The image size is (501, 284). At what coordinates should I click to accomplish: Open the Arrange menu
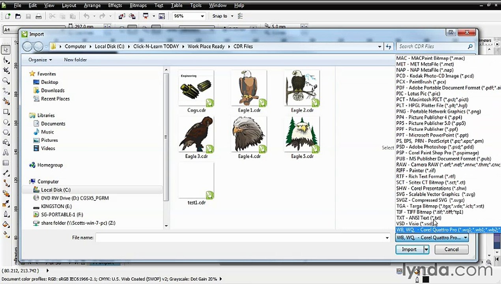[x=92, y=6]
